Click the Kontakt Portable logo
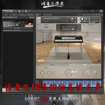105x105 pixels. click(8, 11)
